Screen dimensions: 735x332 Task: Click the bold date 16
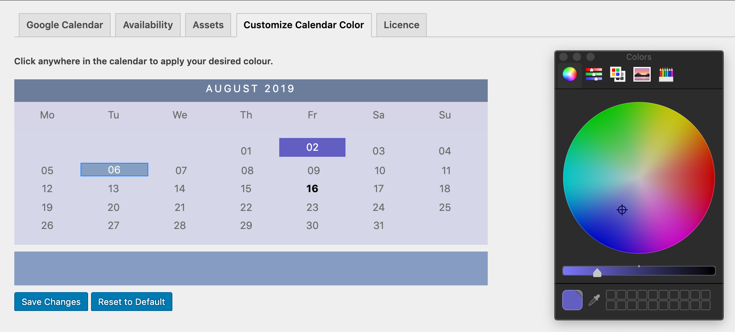click(x=312, y=189)
